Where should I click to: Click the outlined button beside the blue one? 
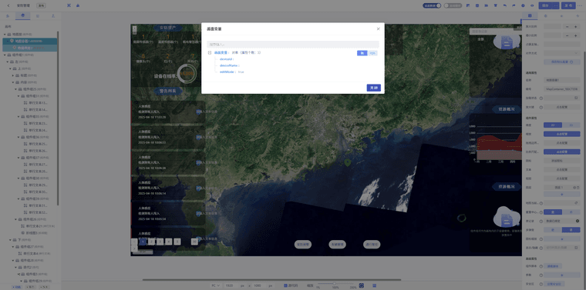pyautogui.click(x=372, y=53)
